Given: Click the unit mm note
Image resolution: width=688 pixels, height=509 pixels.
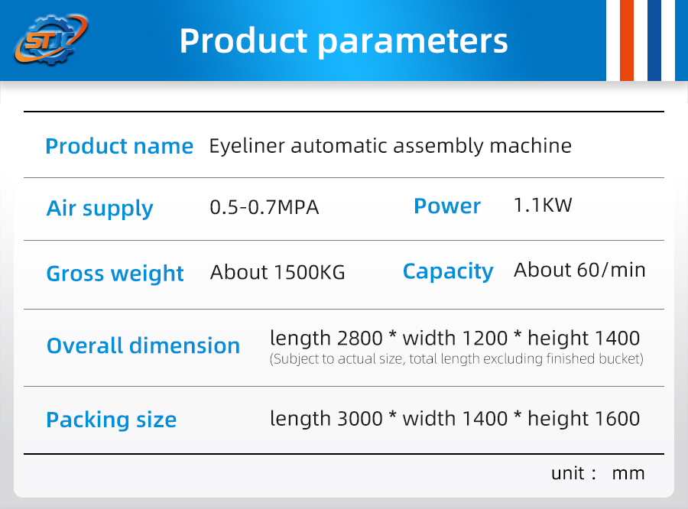Looking at the screenshot, I should pos(598,473).
